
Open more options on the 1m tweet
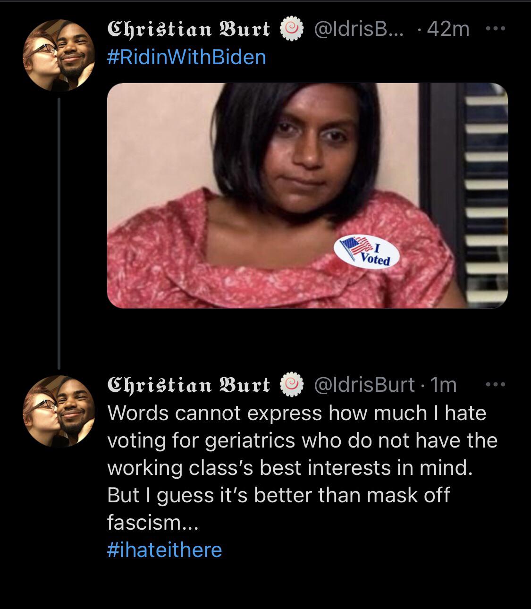(495, 385)
